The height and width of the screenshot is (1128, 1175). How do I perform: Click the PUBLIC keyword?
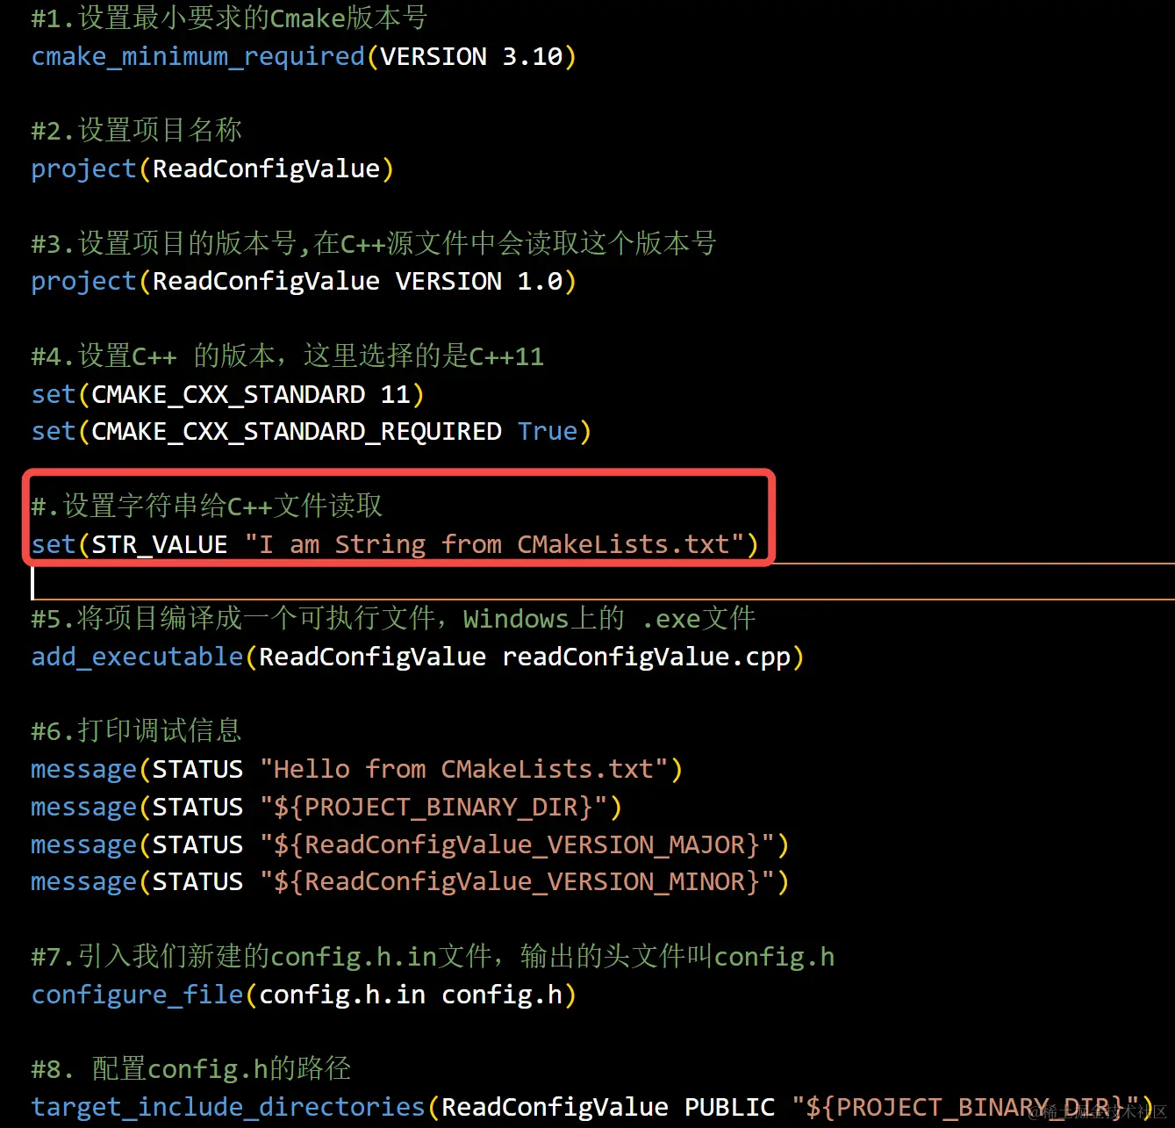(x=729, y=1107)
